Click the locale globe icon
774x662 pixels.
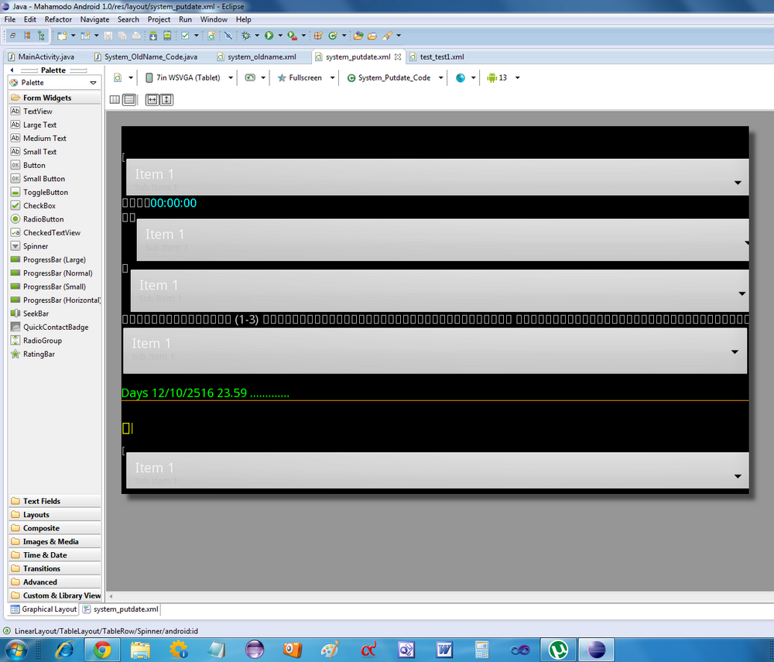pos(460,77)
